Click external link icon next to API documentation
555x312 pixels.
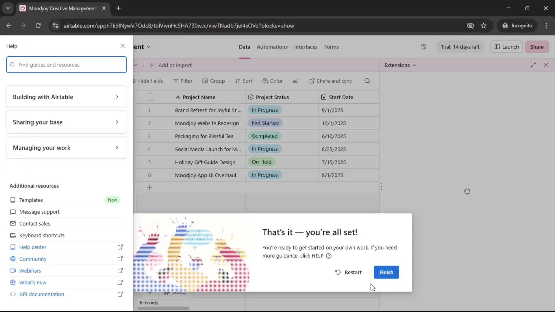pos(120,294)
